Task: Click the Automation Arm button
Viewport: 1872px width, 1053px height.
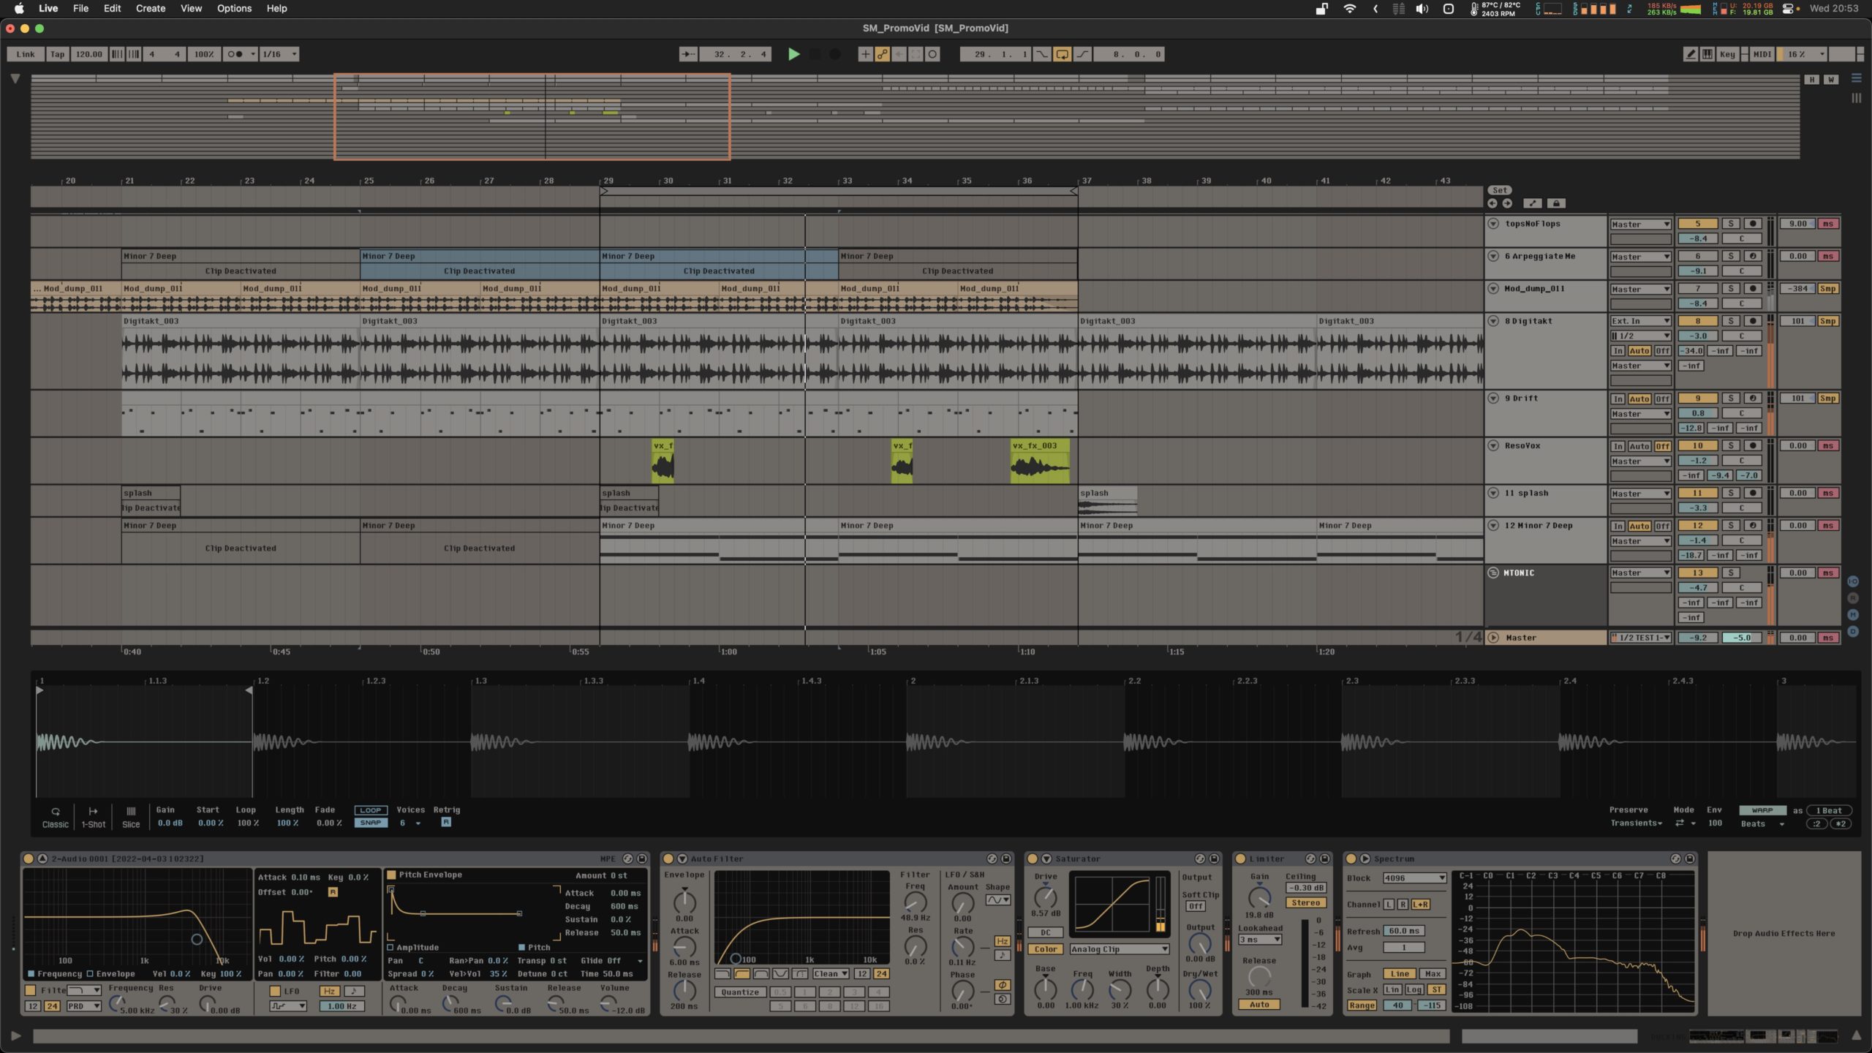Action: [883, 54]
